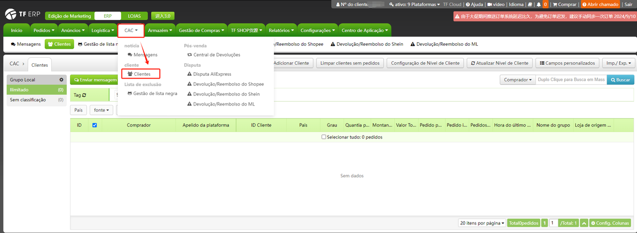Open the notification bell icon

(538, 4)
